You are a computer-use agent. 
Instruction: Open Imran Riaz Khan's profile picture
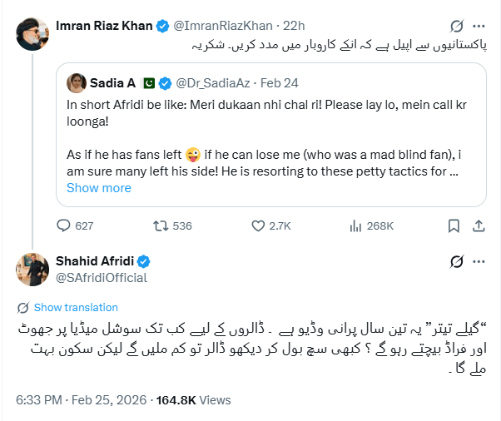[30, 32]
